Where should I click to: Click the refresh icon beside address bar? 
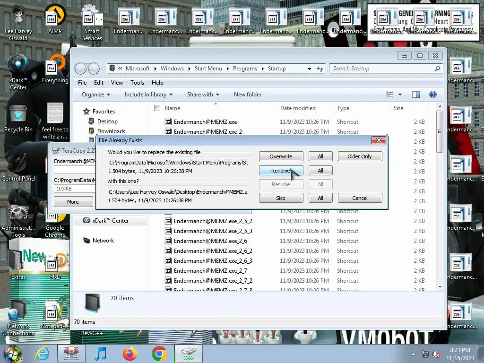coord(320,69)
